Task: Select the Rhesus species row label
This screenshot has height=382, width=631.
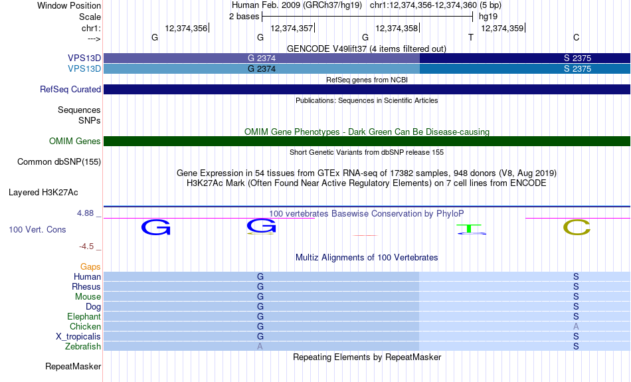Action: pos(86,286)
